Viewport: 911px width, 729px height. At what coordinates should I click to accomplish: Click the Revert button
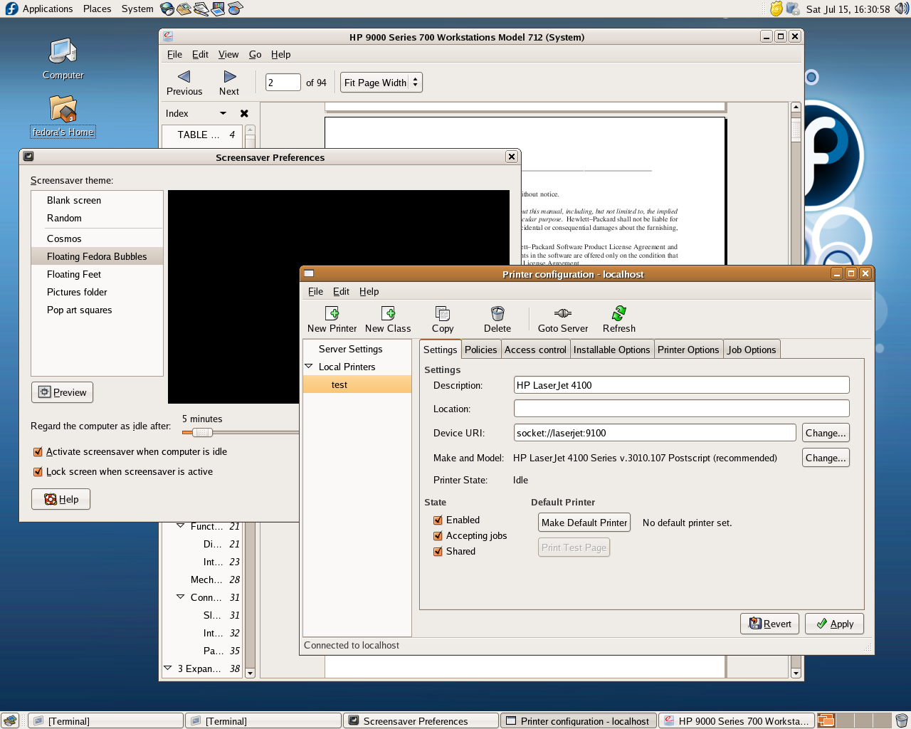click(x=769, y=624)
